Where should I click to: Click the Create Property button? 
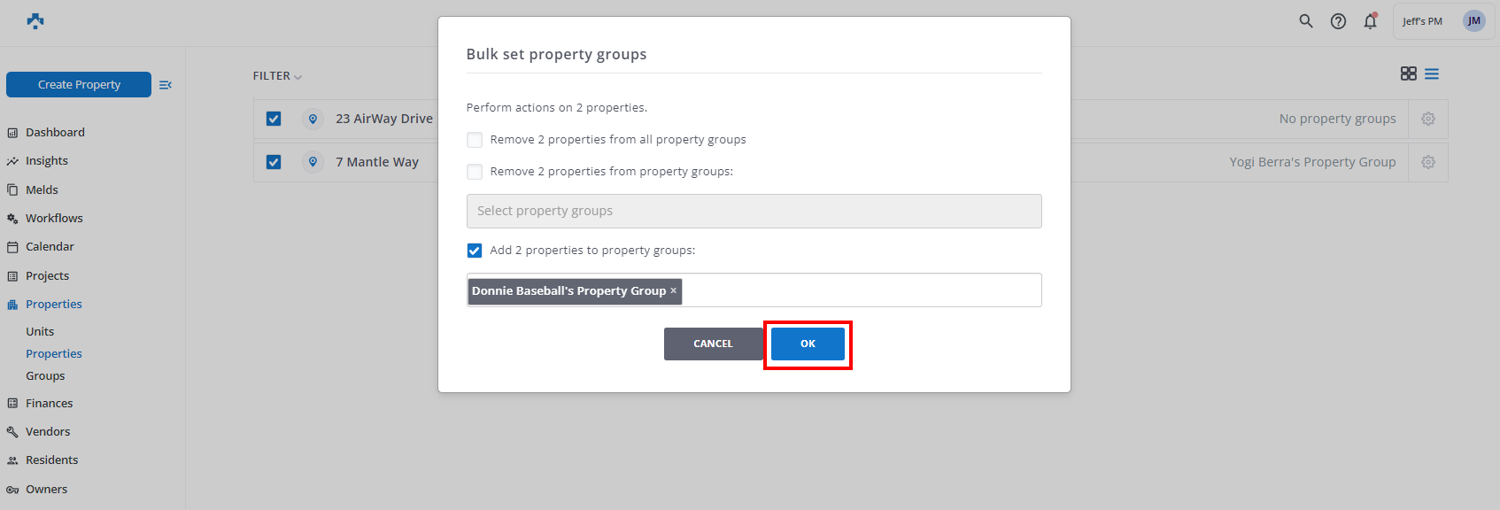[79, 85]
